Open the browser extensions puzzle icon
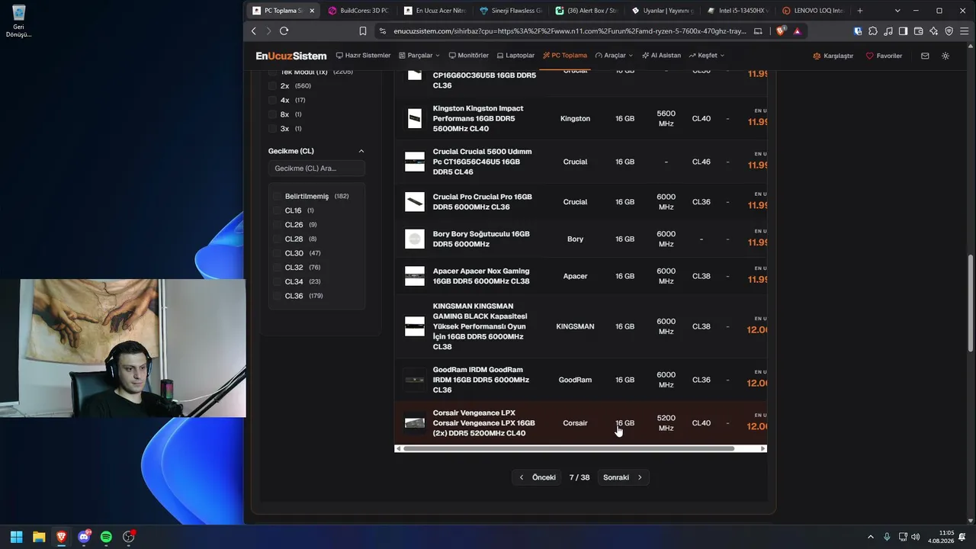976x549 pixels. (x=873, y=31)
